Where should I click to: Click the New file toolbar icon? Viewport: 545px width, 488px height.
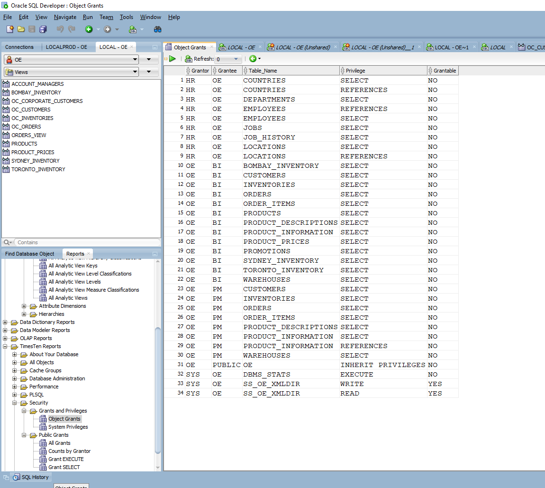10,29
